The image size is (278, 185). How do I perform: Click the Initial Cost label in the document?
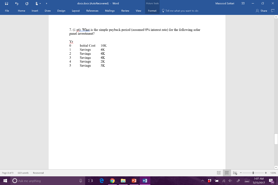point(87,46)
